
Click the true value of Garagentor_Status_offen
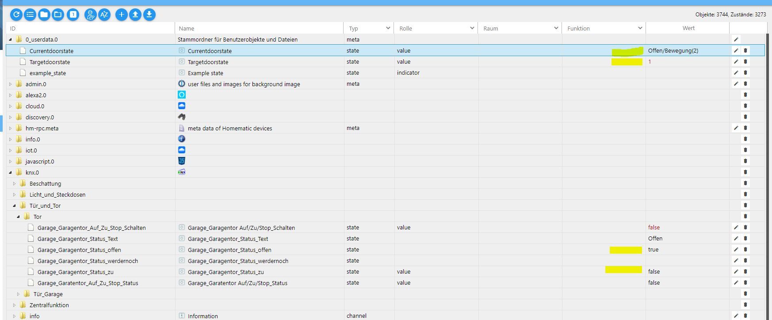[x=653, y=249]
